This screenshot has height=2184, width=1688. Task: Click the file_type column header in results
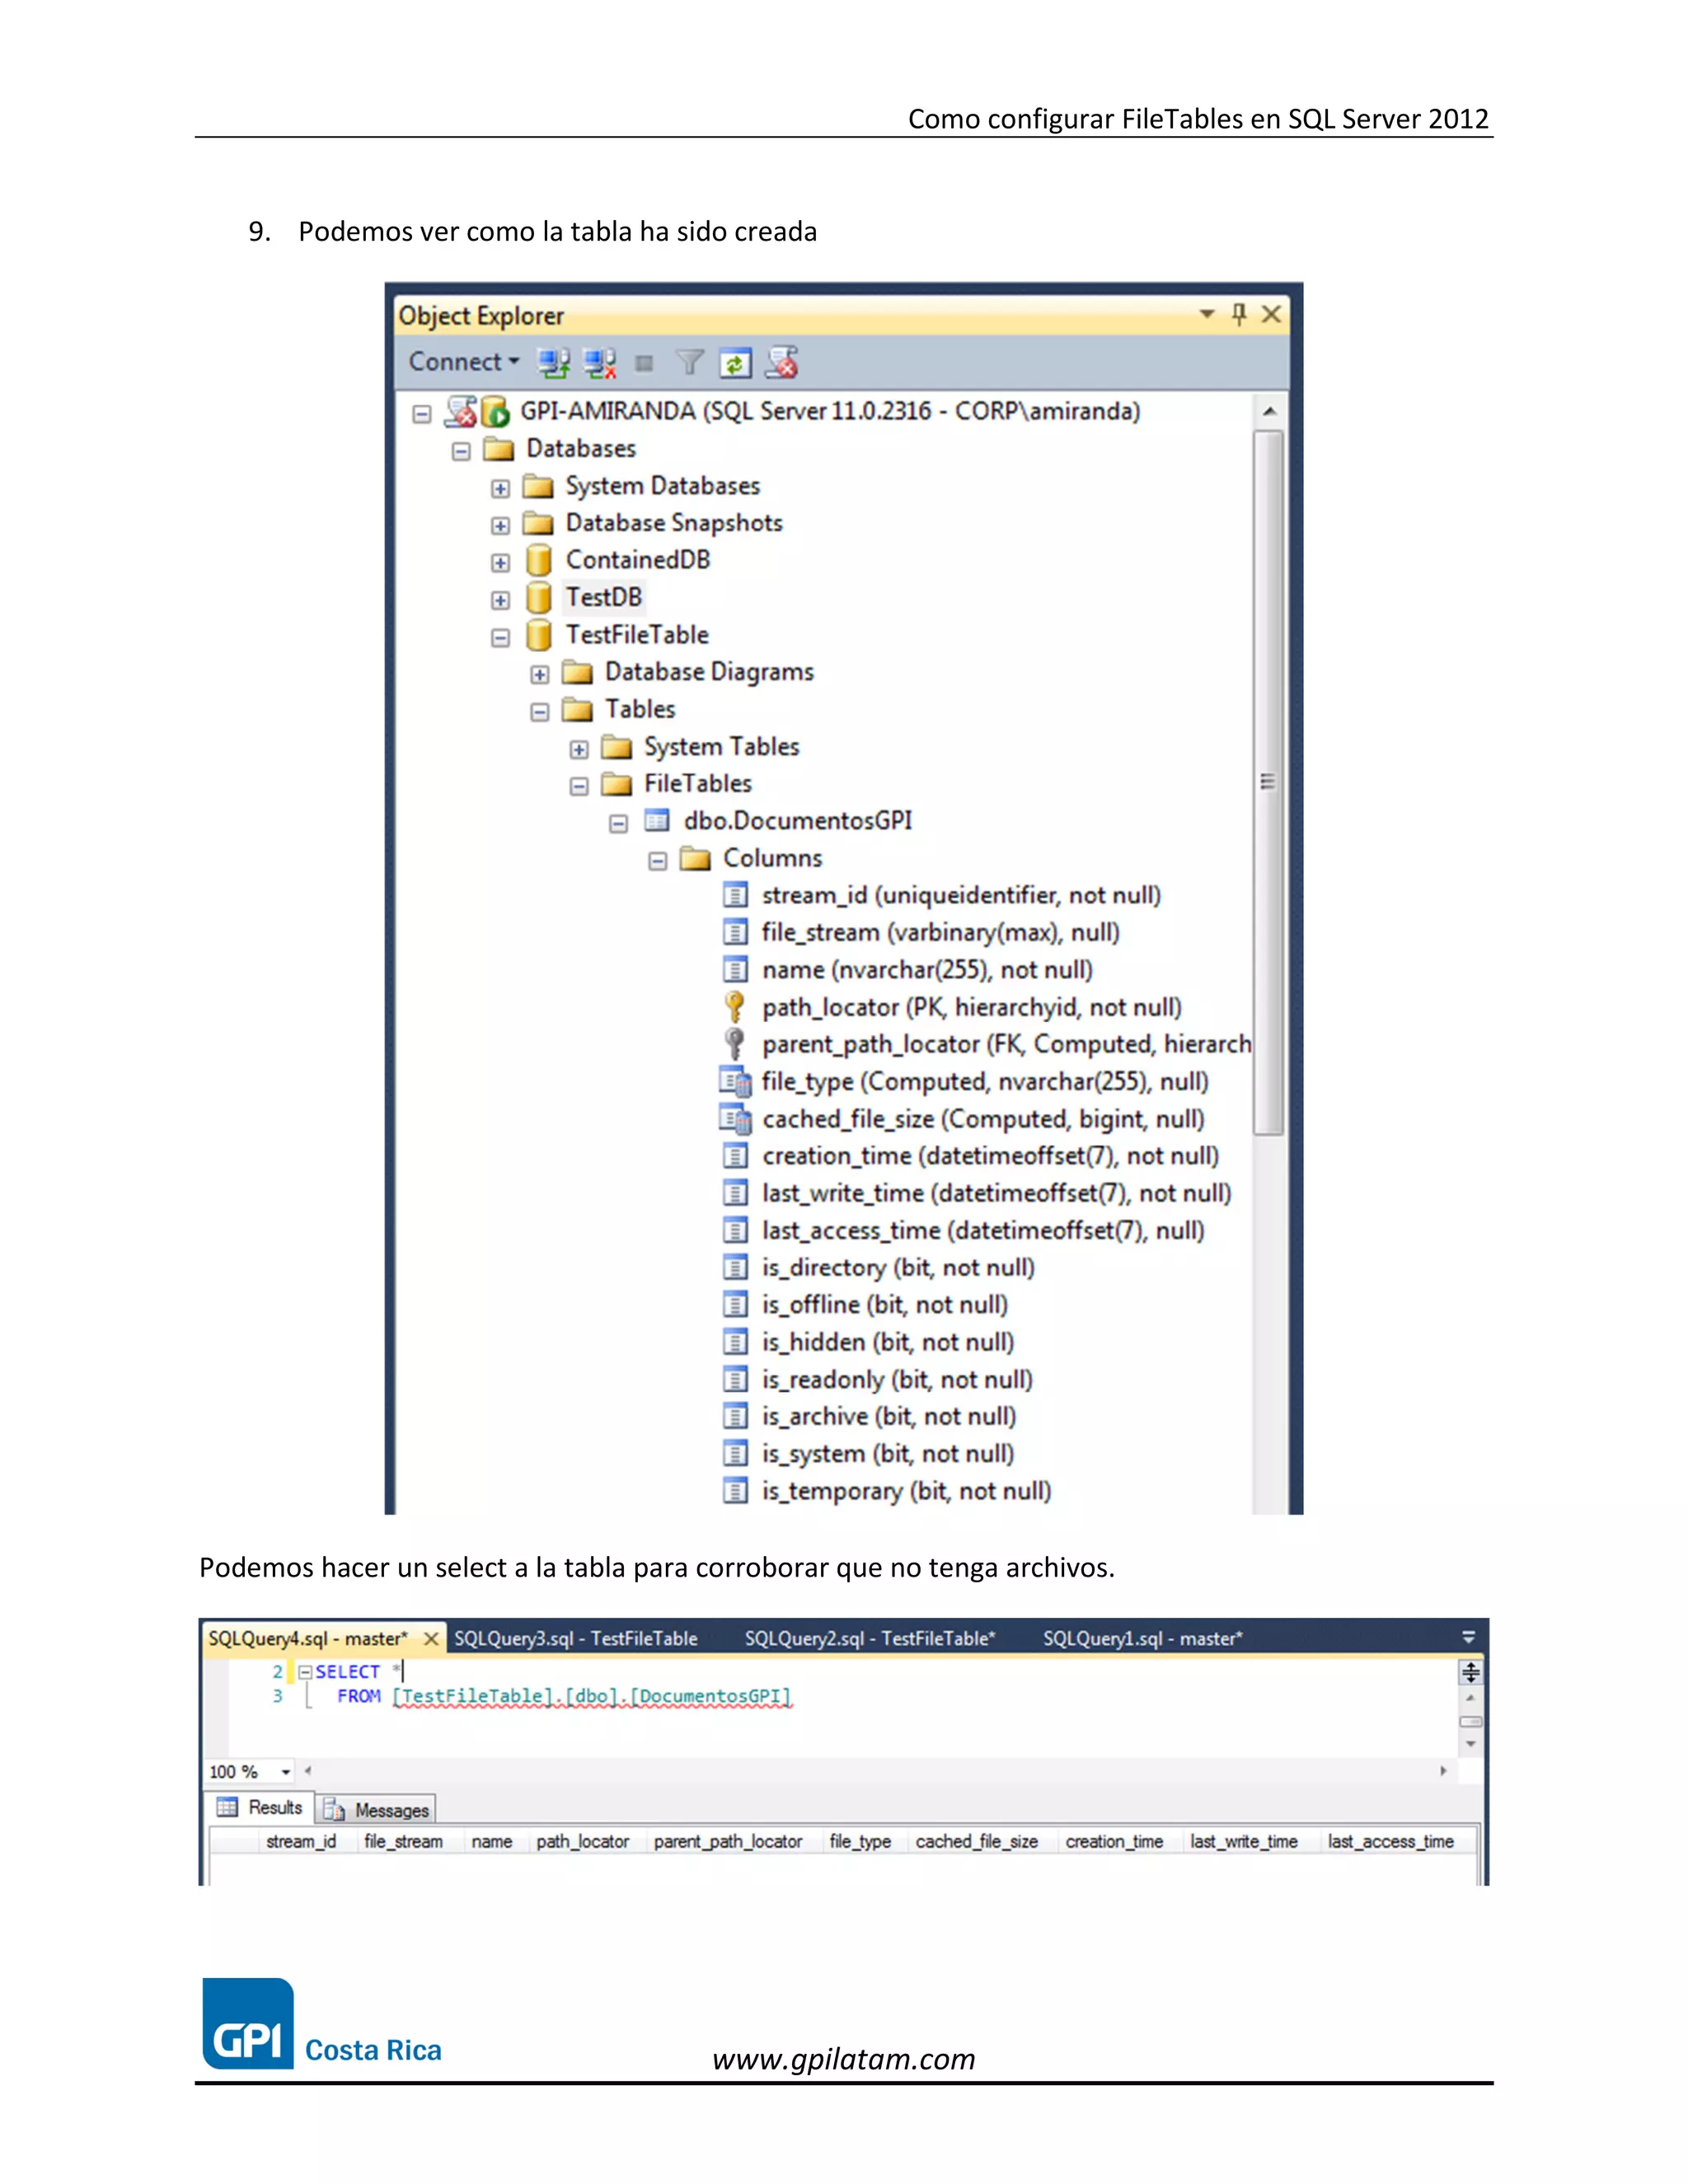coord(859,1841)
